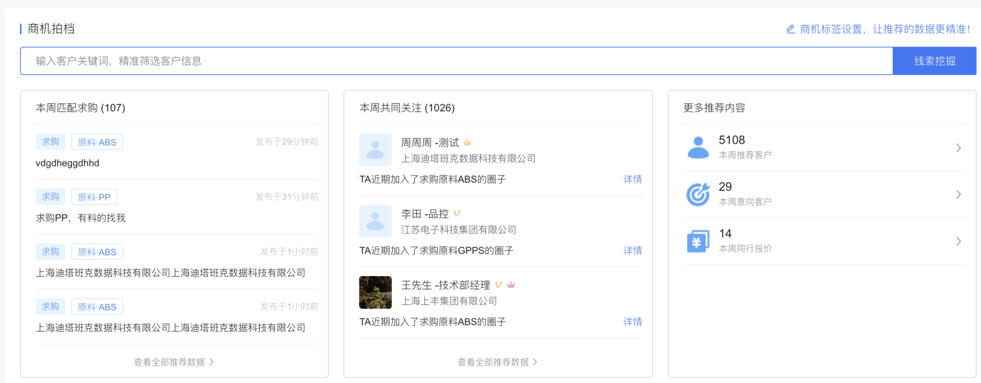
Task: Click the target icon for intended customers
Action: pyautogui.click(x=698, y=194)
